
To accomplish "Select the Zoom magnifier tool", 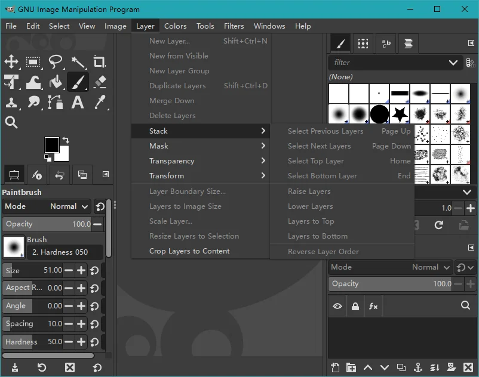I will tap(11, 122).
